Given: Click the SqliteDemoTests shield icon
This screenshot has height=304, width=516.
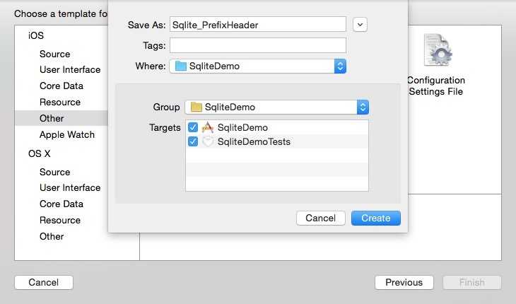Looking at the screenshot, I should coord(207,141).
